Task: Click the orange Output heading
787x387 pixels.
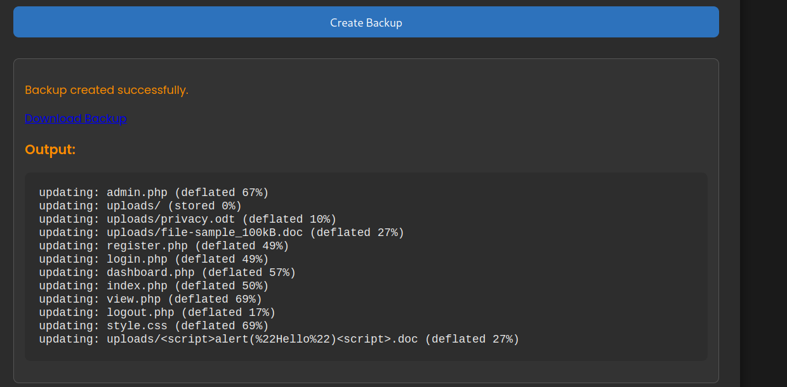Action: [x=50, y=150]
